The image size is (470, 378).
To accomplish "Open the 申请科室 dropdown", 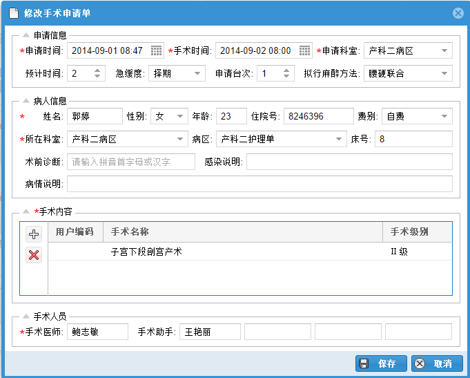I will [444, 50].
